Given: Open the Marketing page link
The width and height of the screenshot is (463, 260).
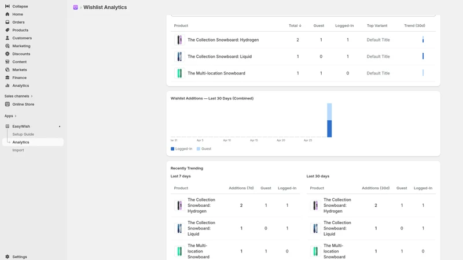Looking at the screenshot, I should click(x=21, y=46).
